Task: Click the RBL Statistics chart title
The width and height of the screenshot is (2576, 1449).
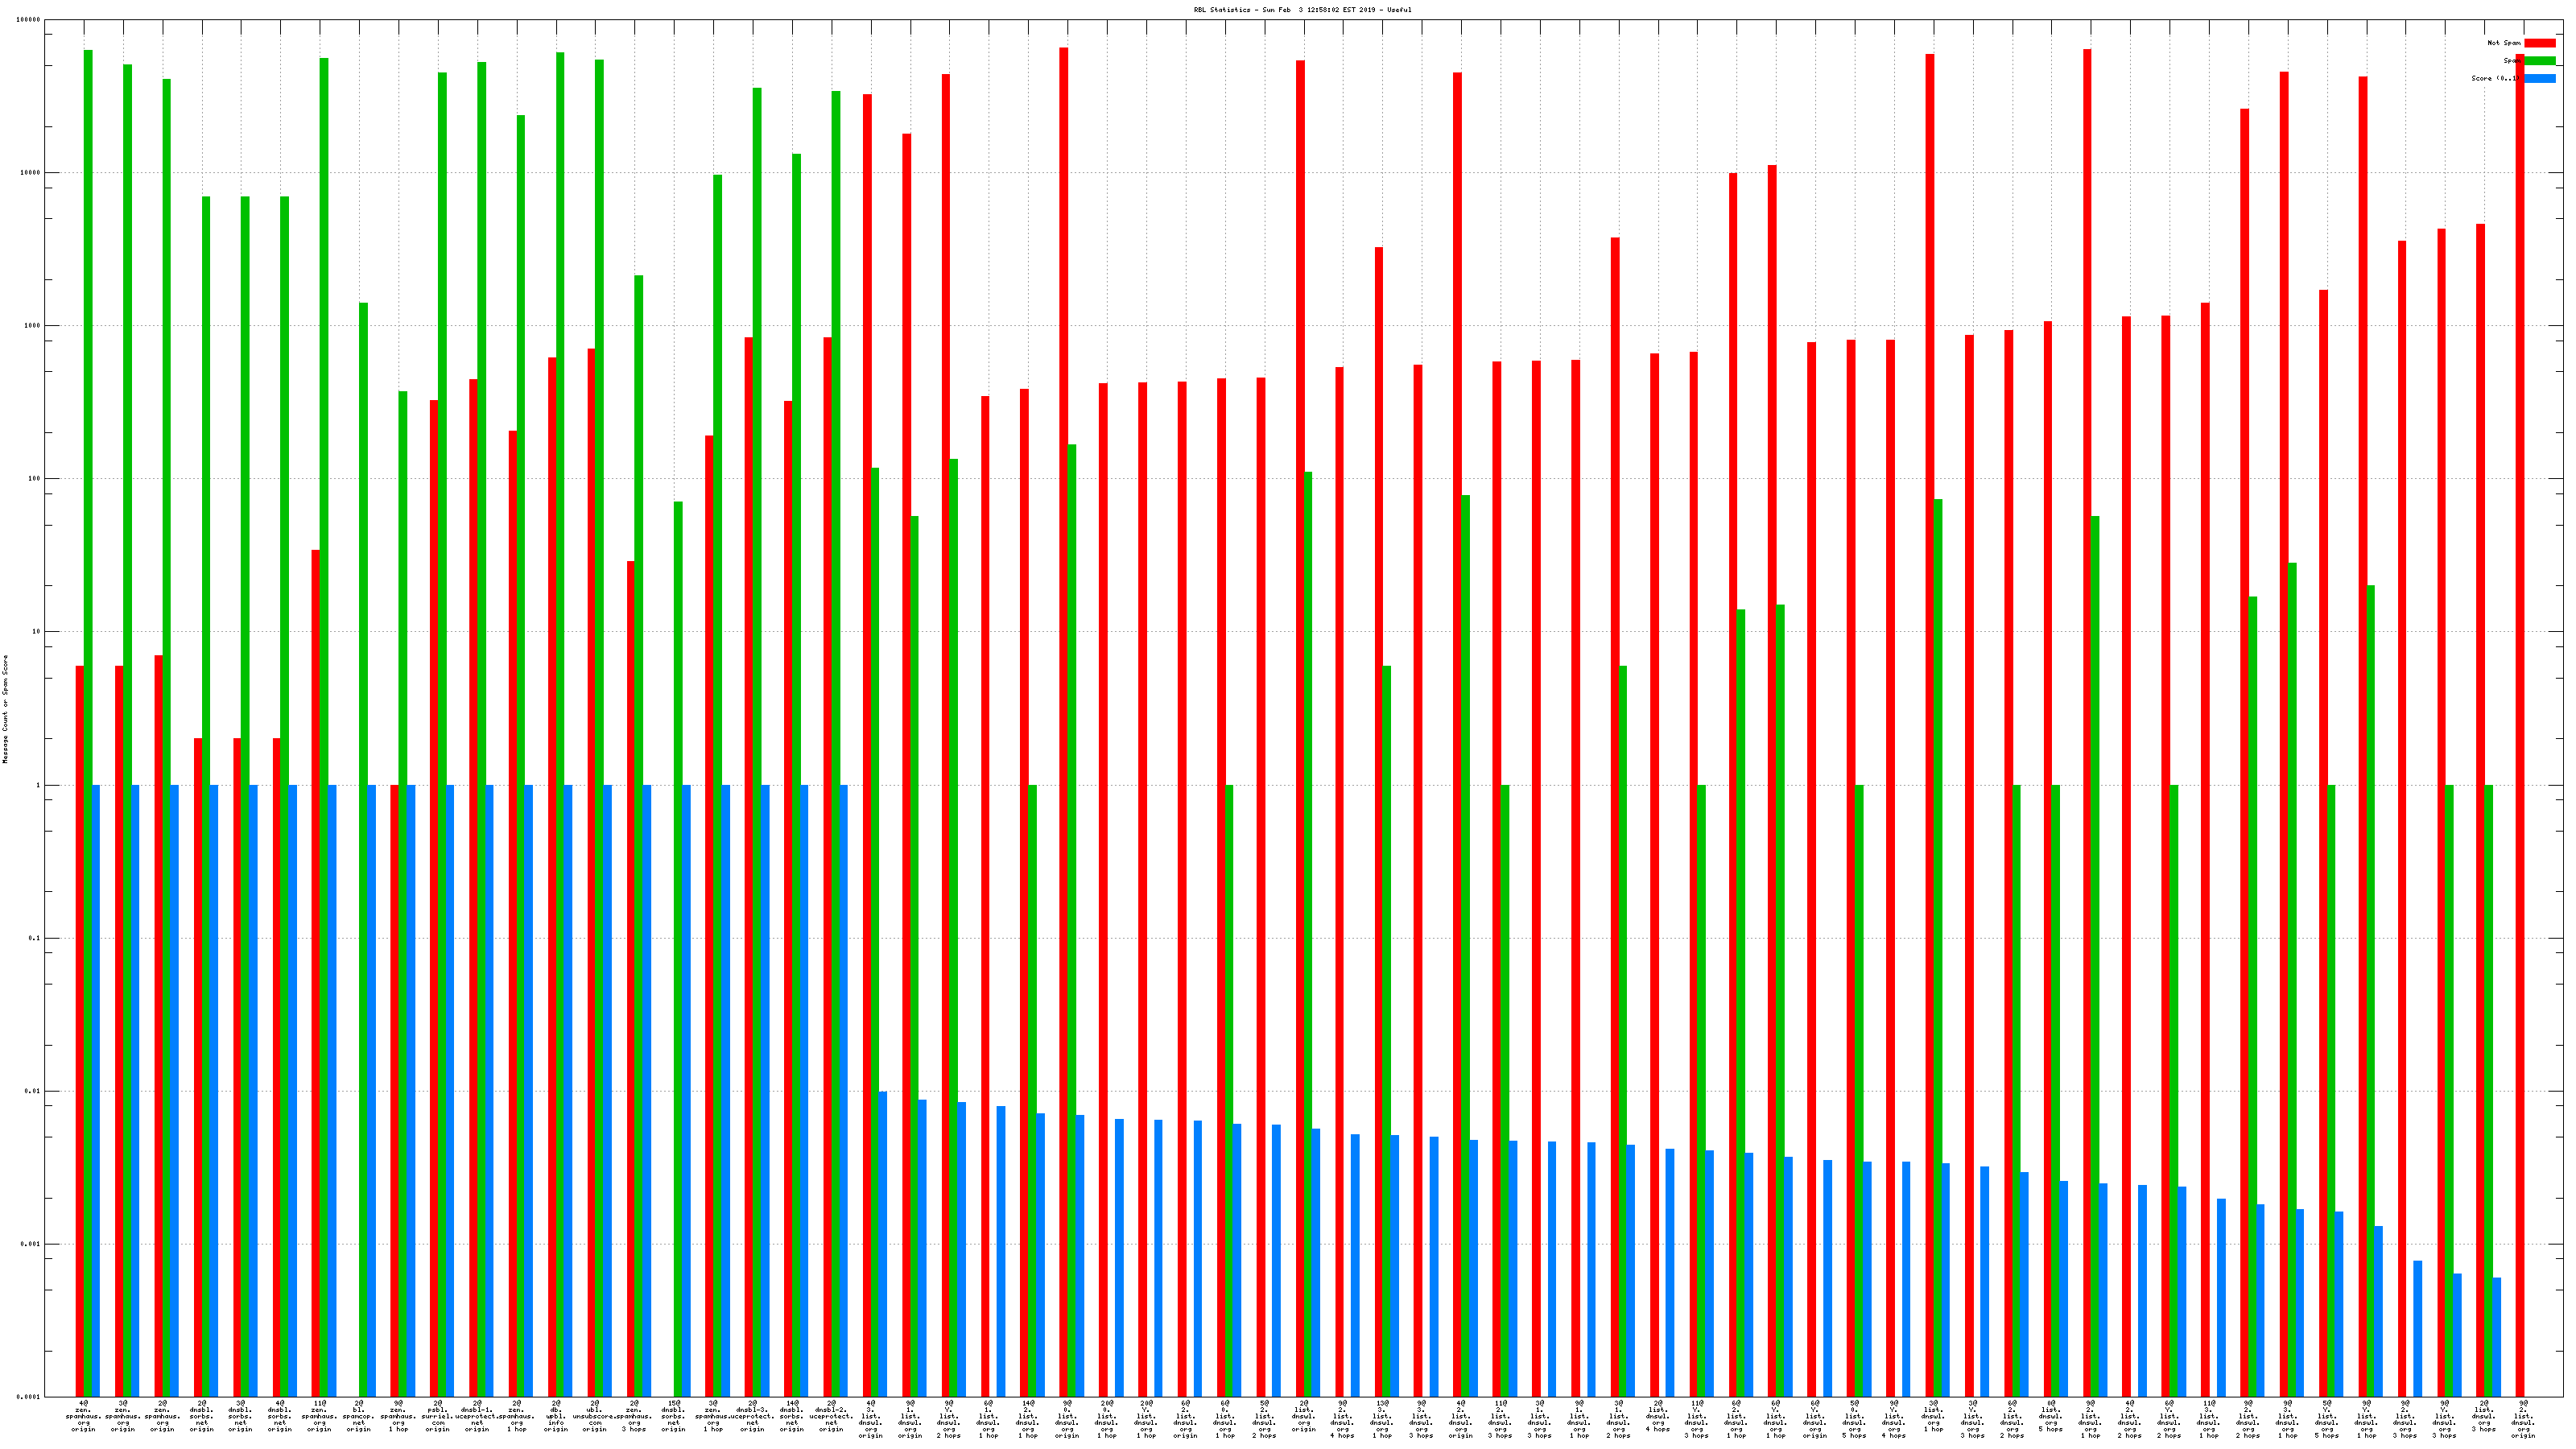Action: 1302,10
